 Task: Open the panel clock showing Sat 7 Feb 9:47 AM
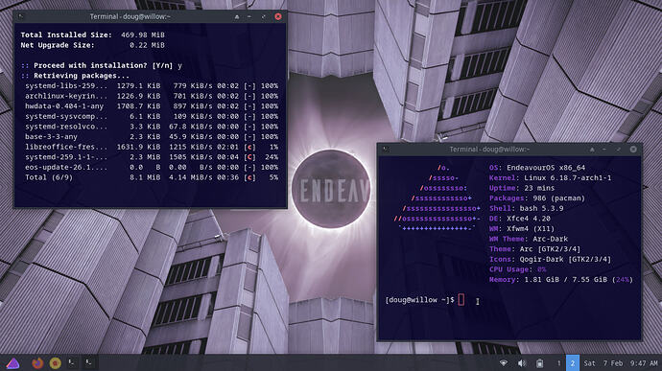point(621,363)
